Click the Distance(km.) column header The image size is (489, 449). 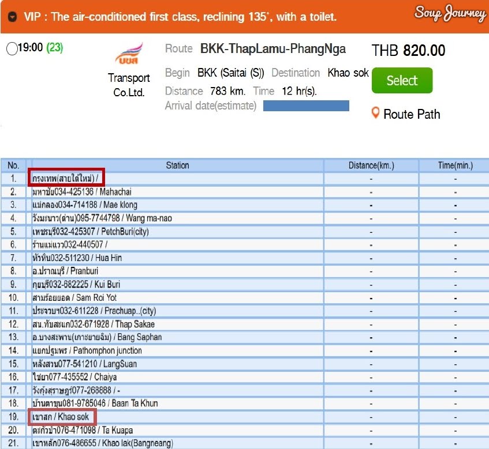tap(371, 165)
